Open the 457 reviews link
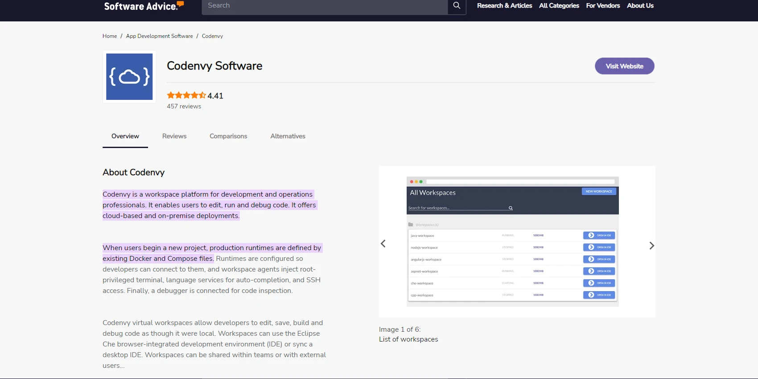 184,107
